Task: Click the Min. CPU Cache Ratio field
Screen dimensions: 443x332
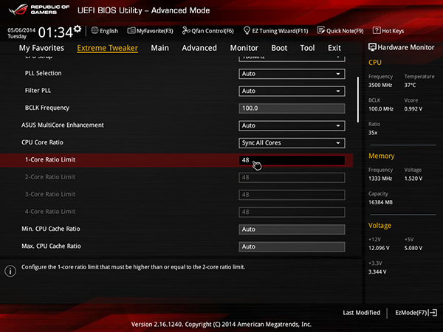Action: (x=292, y=229)
